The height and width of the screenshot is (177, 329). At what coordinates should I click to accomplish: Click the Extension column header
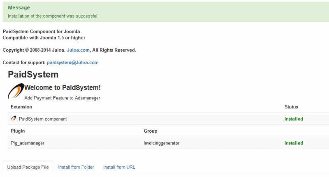tap(21, 107)
